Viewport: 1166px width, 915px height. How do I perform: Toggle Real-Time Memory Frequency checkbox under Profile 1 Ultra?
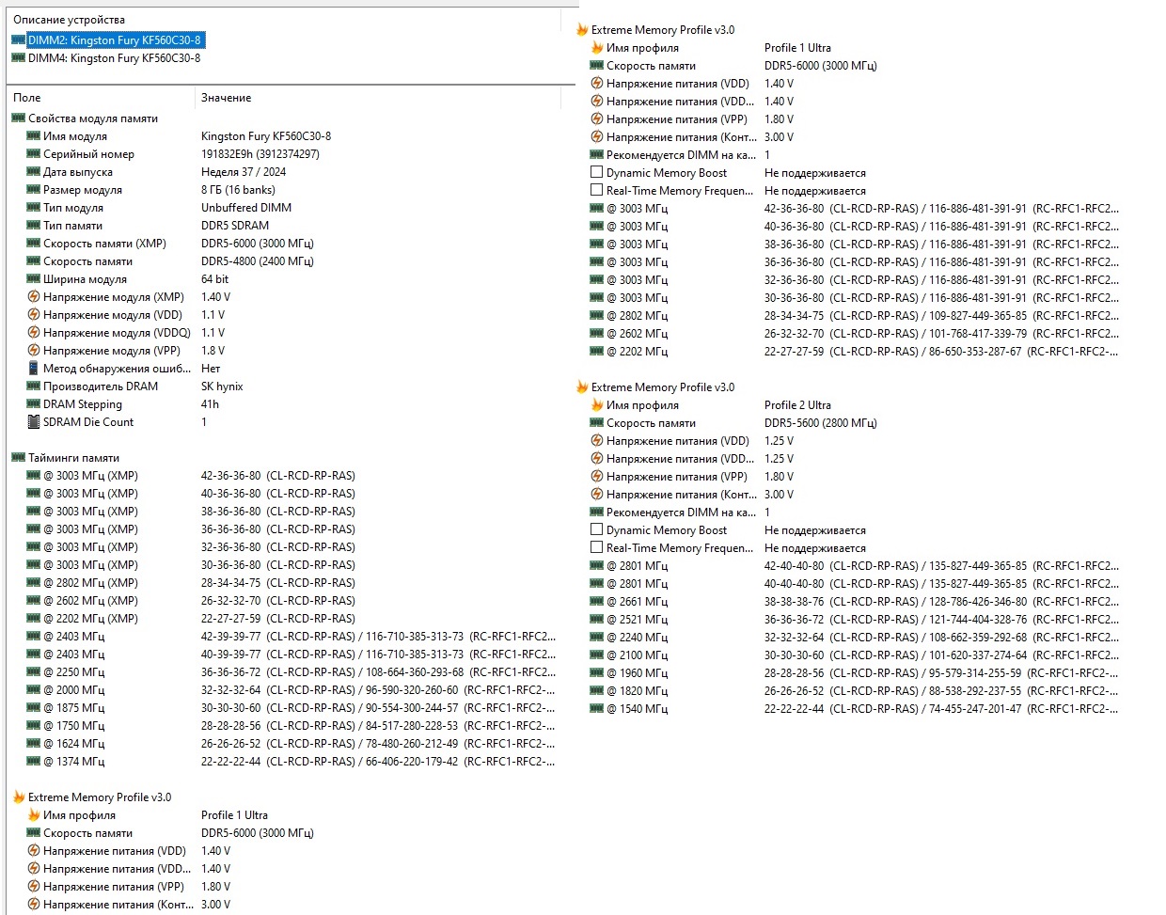click(596, 190)
